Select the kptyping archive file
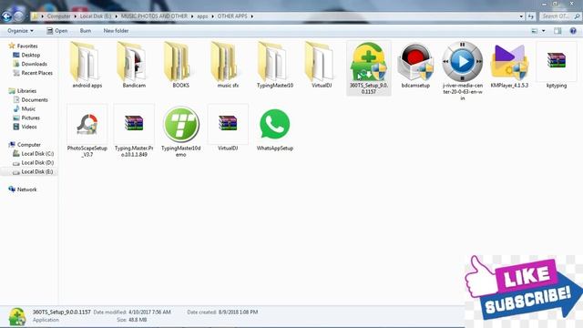The height and width of the screenshot is (328, 583). [557, 65]
